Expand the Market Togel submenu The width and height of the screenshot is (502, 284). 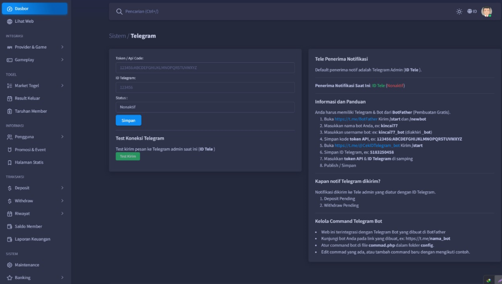62,86
